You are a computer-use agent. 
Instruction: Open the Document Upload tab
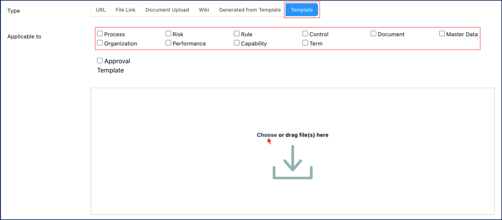point(167,10)
